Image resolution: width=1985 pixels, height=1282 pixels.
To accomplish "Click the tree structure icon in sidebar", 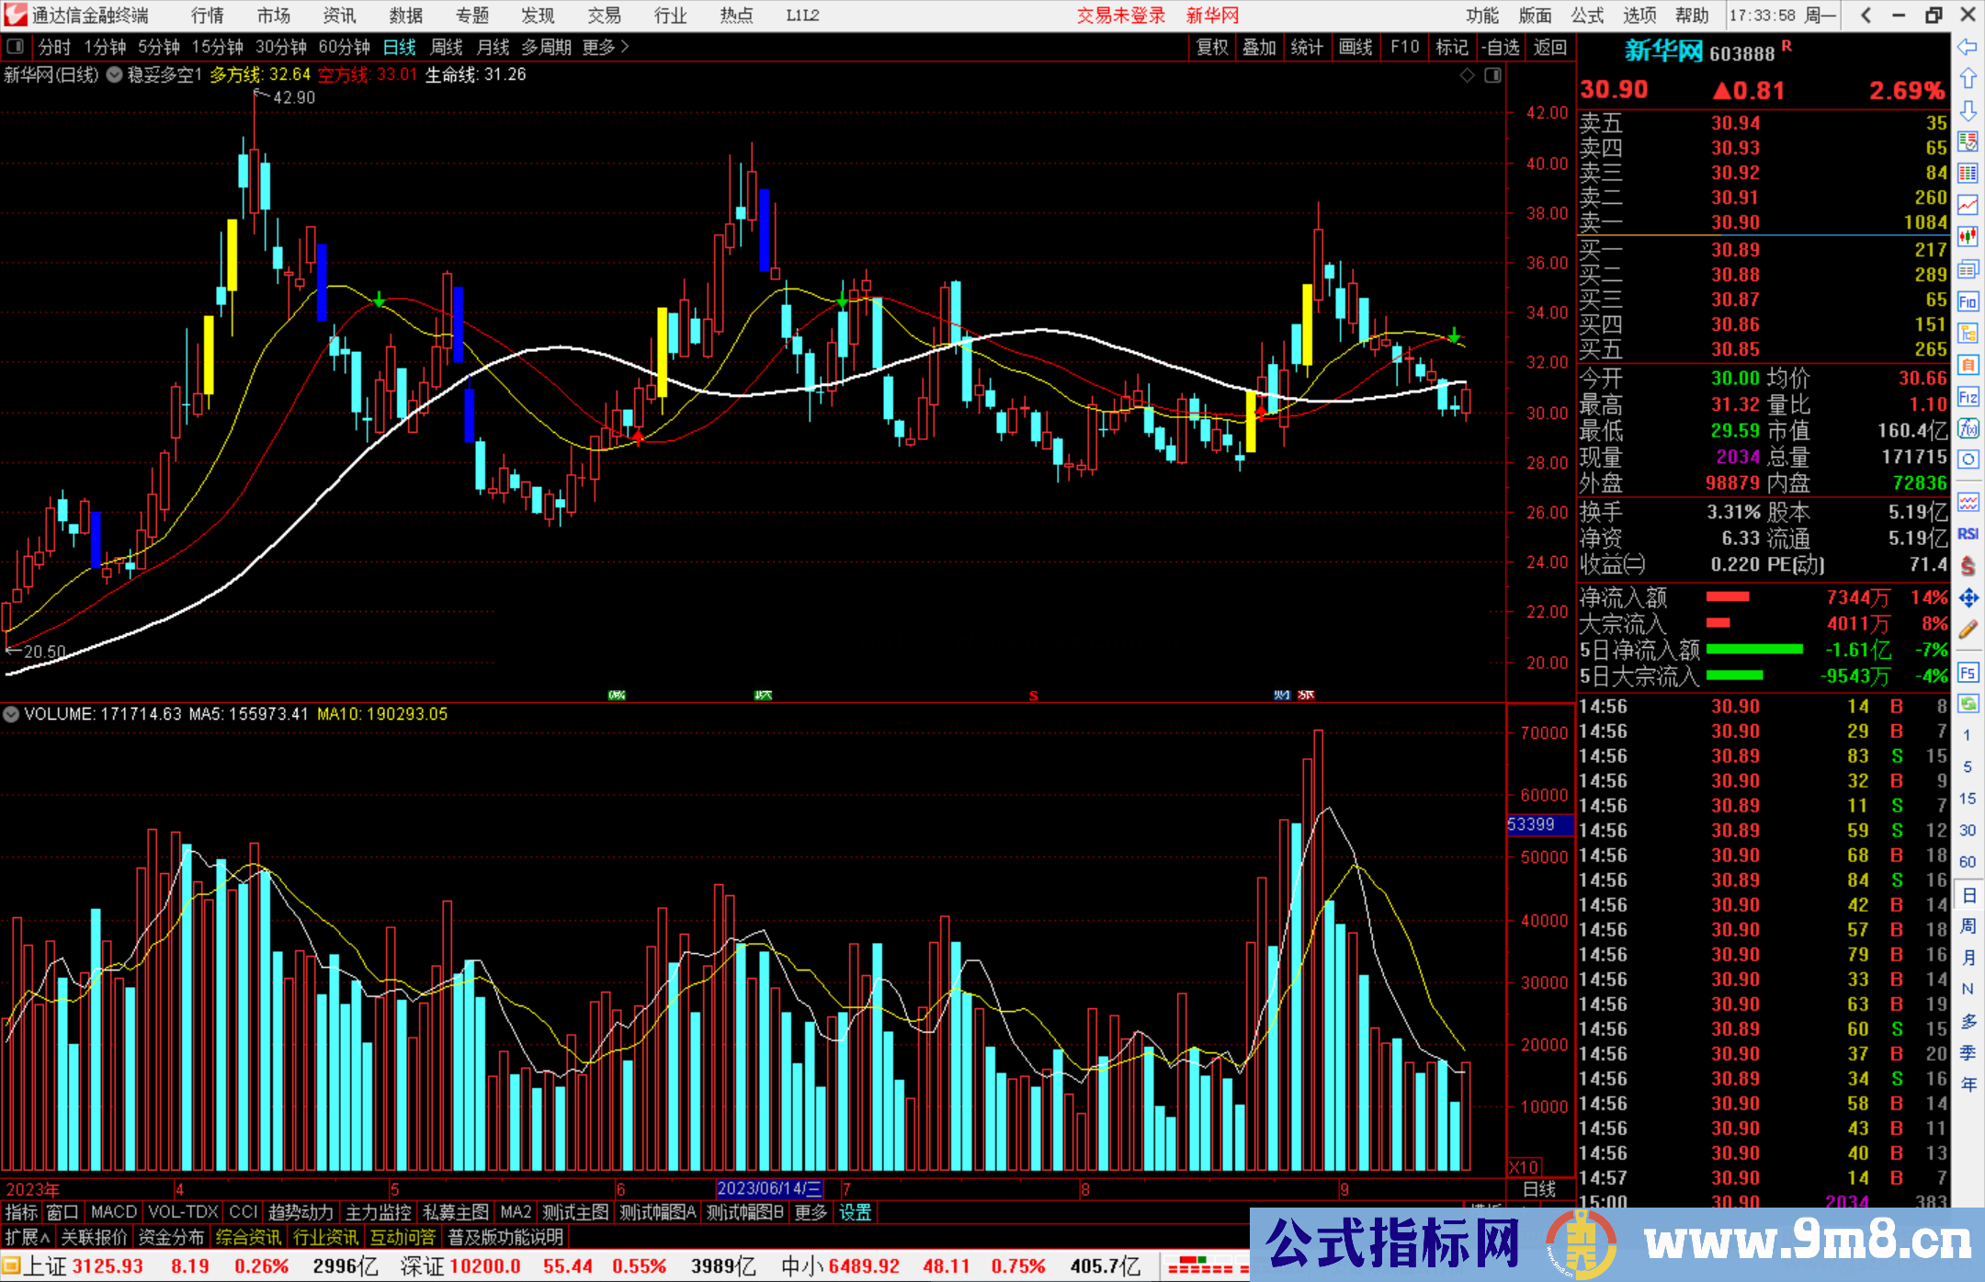I will pyautogui.click(x=1968, y=333).
